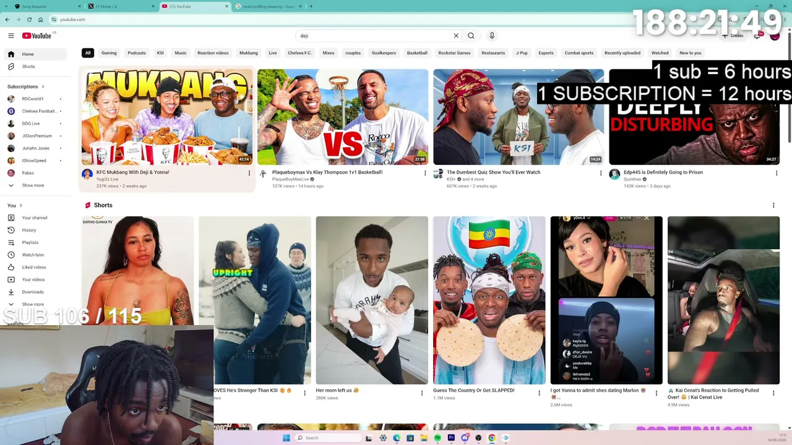Open Spotify from the Windows taskbar
Image resolution: width=792 pixels, height=445 pixels.
(437, 438)
